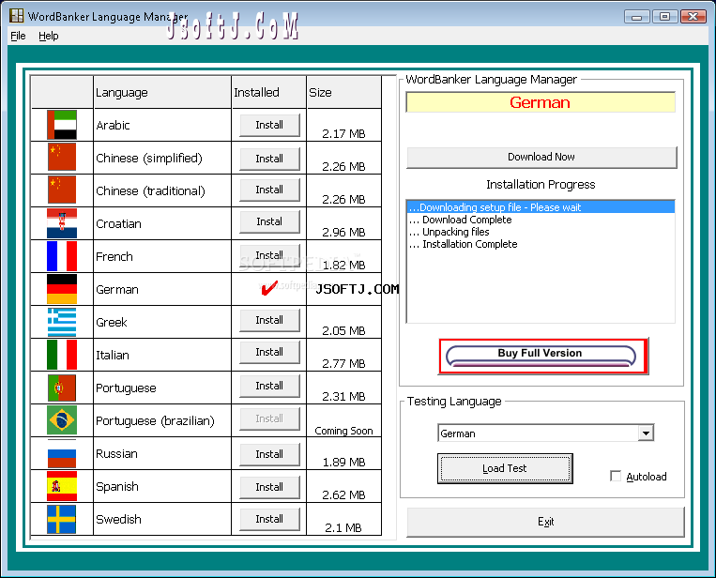Click Buy Full Version button
Image resolution: width=716 pixels, height=578 pixels.
(543, 357)
